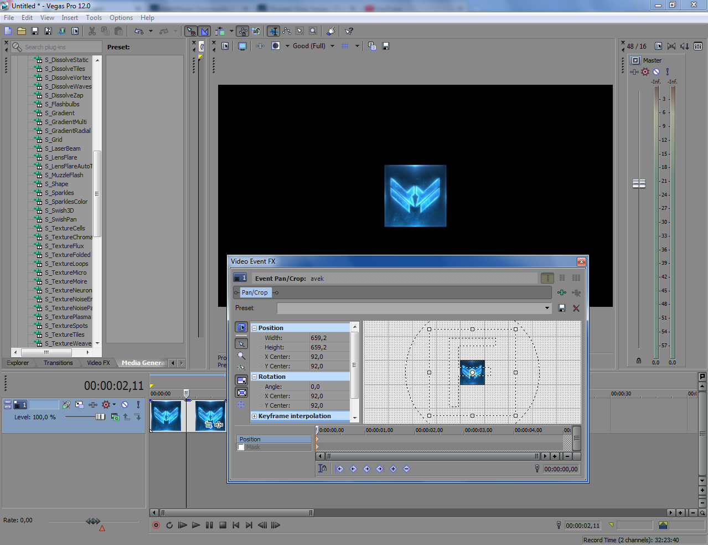Click the Search plug-ins field

56,47
